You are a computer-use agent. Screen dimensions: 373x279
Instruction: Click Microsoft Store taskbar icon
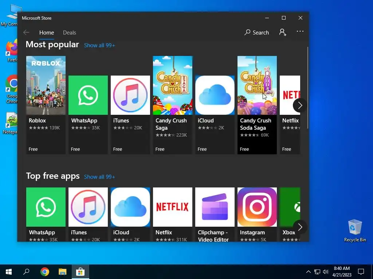[x=81, y=272]
